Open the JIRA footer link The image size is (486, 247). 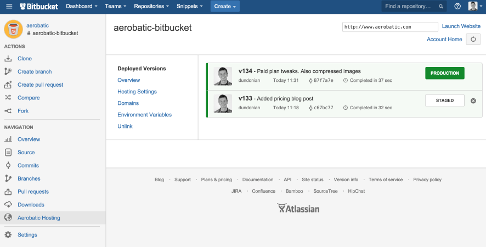(x=236, y=191)
